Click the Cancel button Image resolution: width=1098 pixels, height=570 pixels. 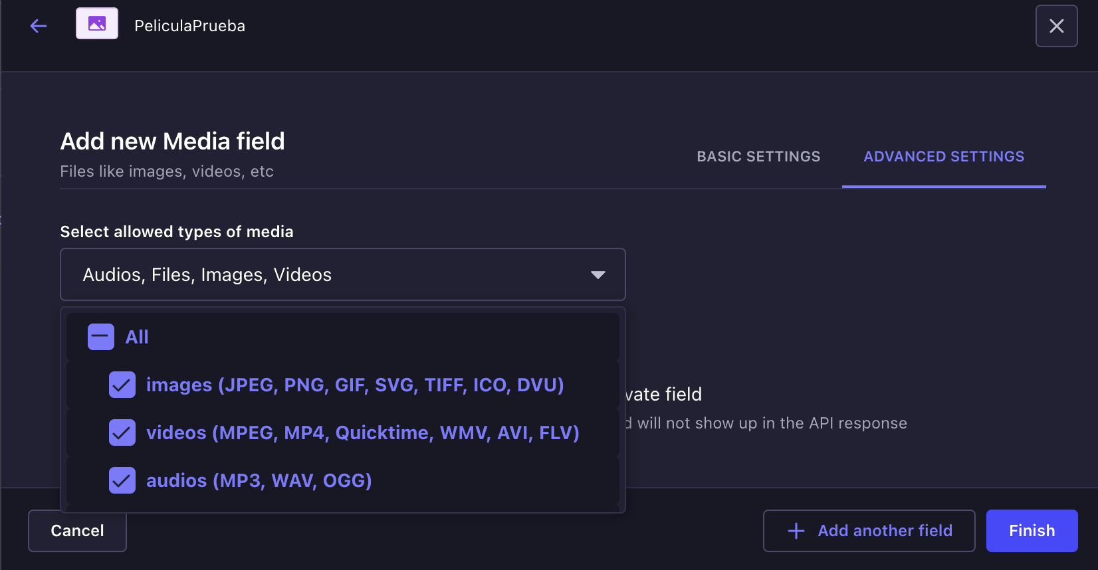[x=77, y=531]
